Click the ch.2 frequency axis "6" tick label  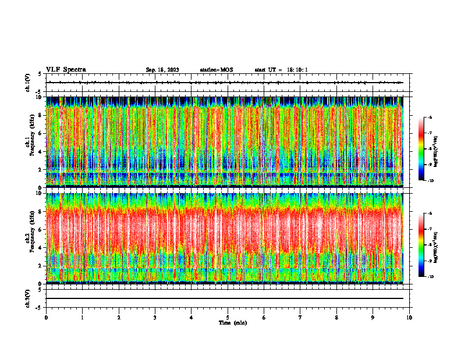(41, 230)
